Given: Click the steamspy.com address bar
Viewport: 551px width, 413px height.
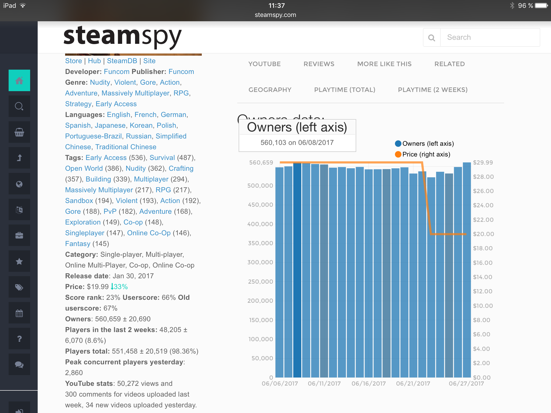Looking at the screenshot, I should (x=275, y=15).
